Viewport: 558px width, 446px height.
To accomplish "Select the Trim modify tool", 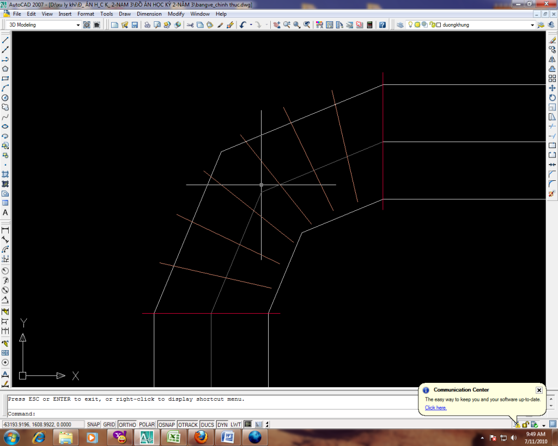I will pyautogui.click(x=552, y=127).
